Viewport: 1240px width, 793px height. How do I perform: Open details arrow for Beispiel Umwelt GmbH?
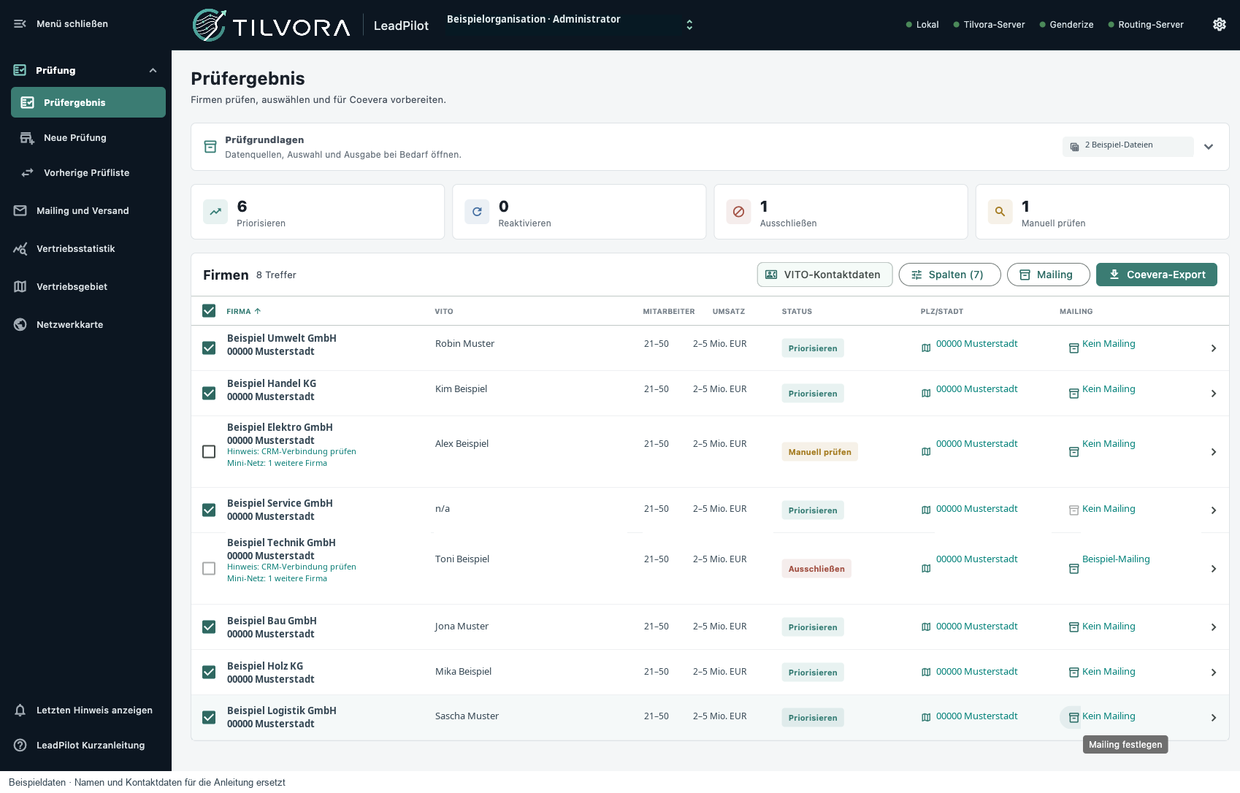coord(1214,348)
